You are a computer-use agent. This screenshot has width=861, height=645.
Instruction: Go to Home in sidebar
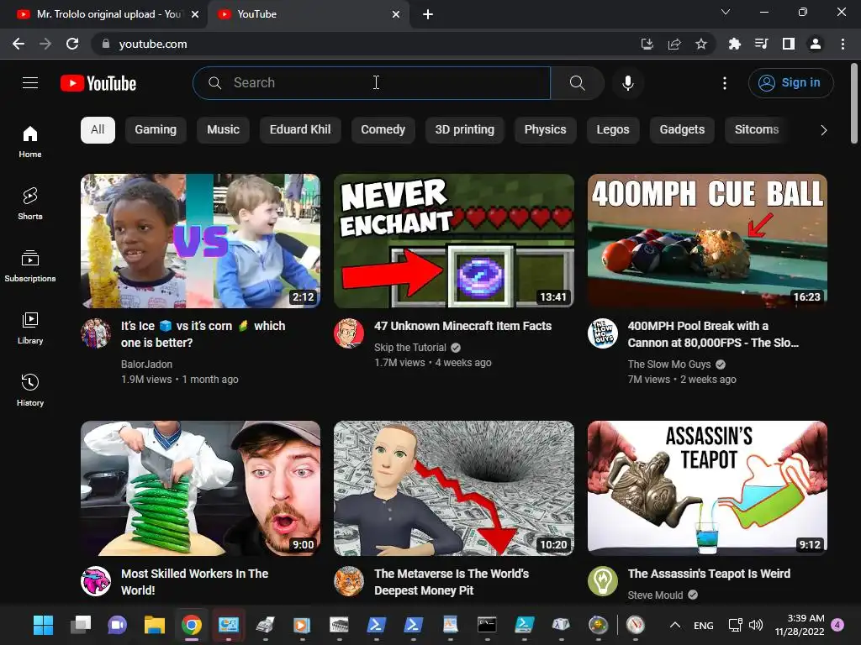[x=30, y=141]
